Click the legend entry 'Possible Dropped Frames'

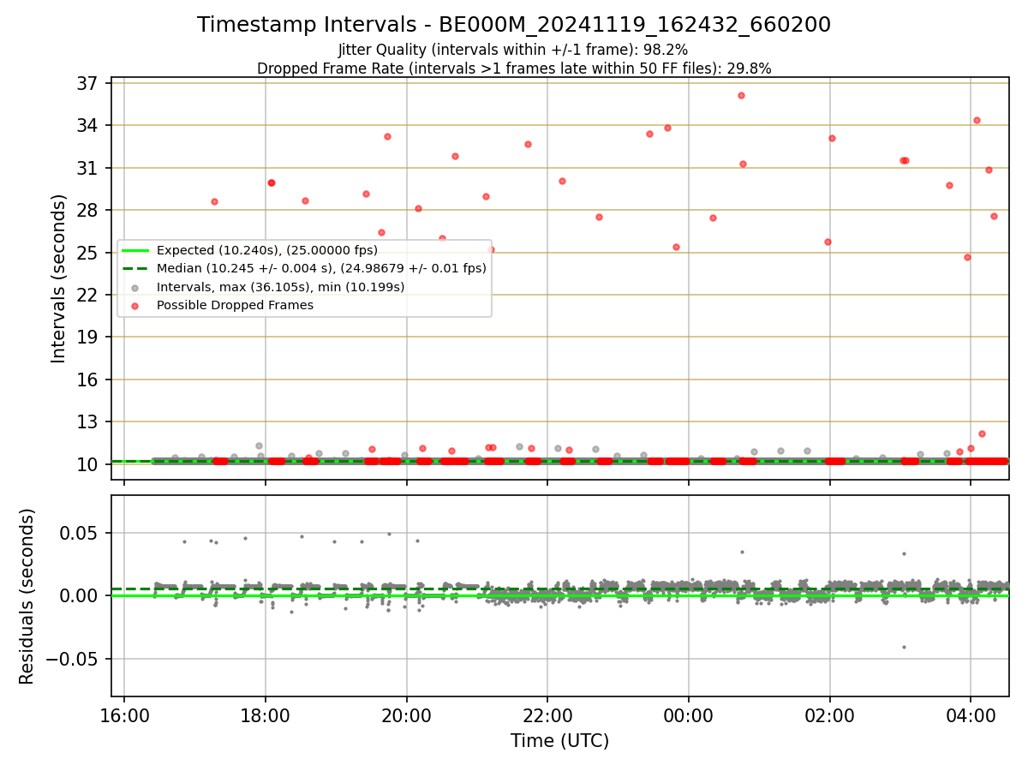(x=235, y=305)
